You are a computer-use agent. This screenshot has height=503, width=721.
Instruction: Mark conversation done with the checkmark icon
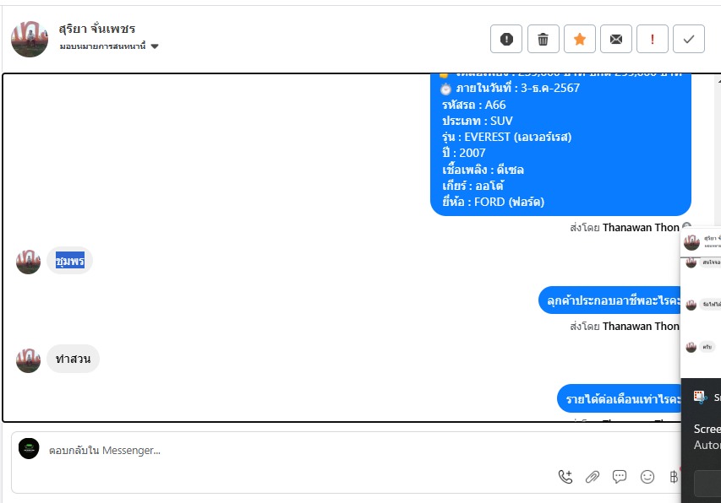pyautogui.click(x=688, y=39)
